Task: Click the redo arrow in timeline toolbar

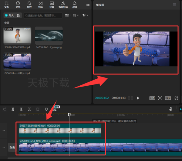Action: [5, 109]
